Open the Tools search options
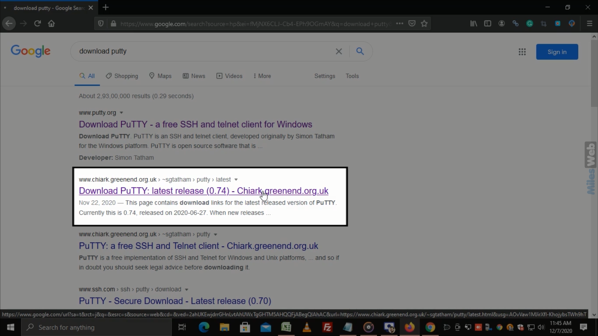 pos(352,76)
